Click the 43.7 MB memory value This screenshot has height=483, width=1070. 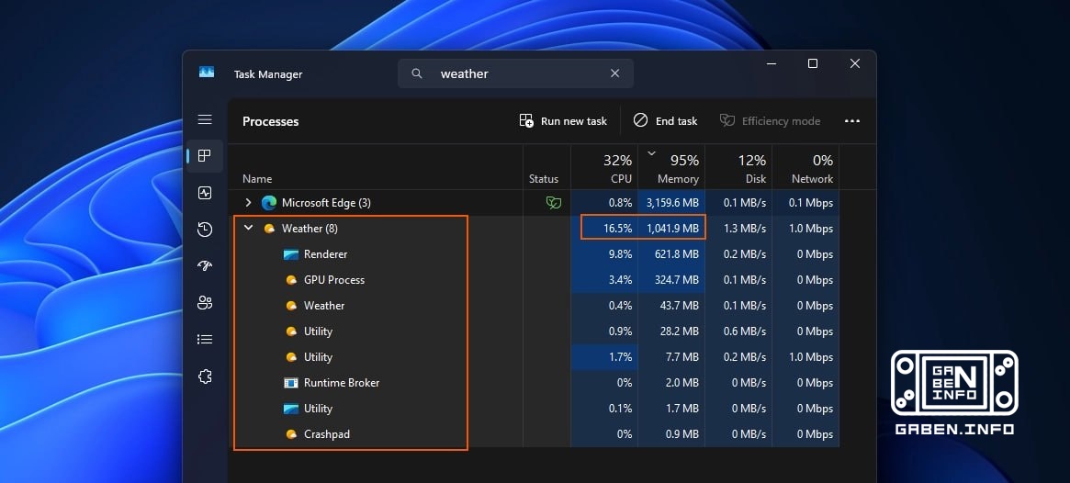(679, 306)
